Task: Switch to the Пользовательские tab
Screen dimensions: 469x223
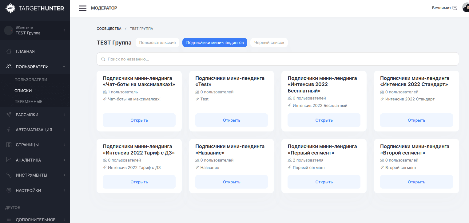Action: pyautogui.click(x=157, y=43)
